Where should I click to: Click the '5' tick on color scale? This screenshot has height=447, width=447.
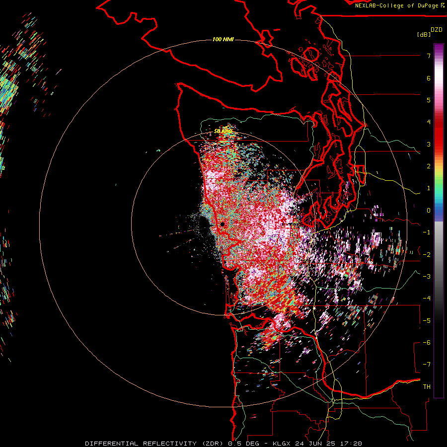[x=429, y=100]
